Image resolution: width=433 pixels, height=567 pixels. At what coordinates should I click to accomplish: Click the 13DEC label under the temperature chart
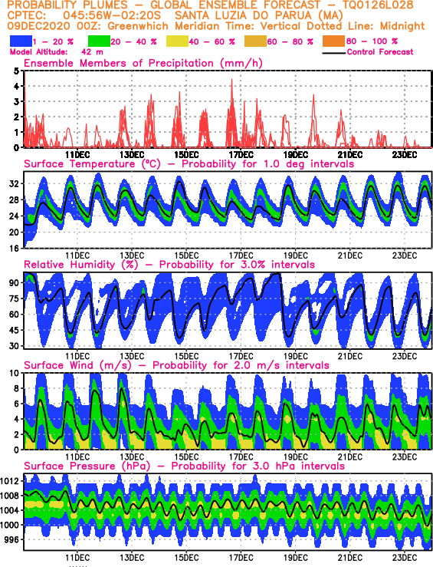pyautogui.click(x=132, y=255)
